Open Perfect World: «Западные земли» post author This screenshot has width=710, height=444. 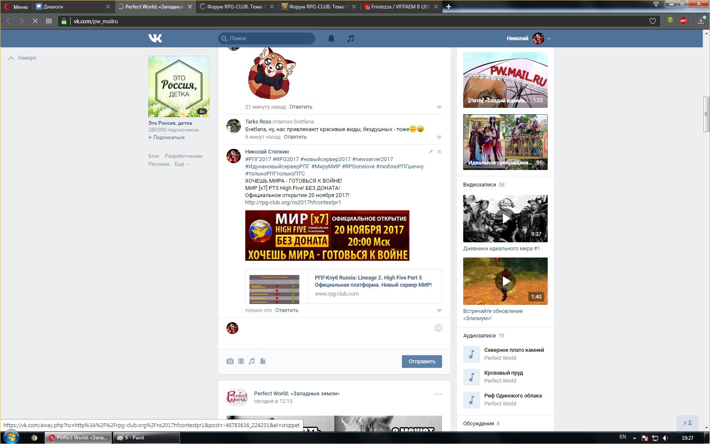click(297, 394)
